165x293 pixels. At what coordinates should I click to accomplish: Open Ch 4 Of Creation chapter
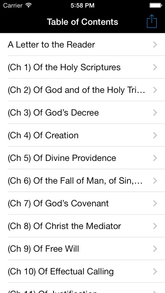(x=83, y=135)
